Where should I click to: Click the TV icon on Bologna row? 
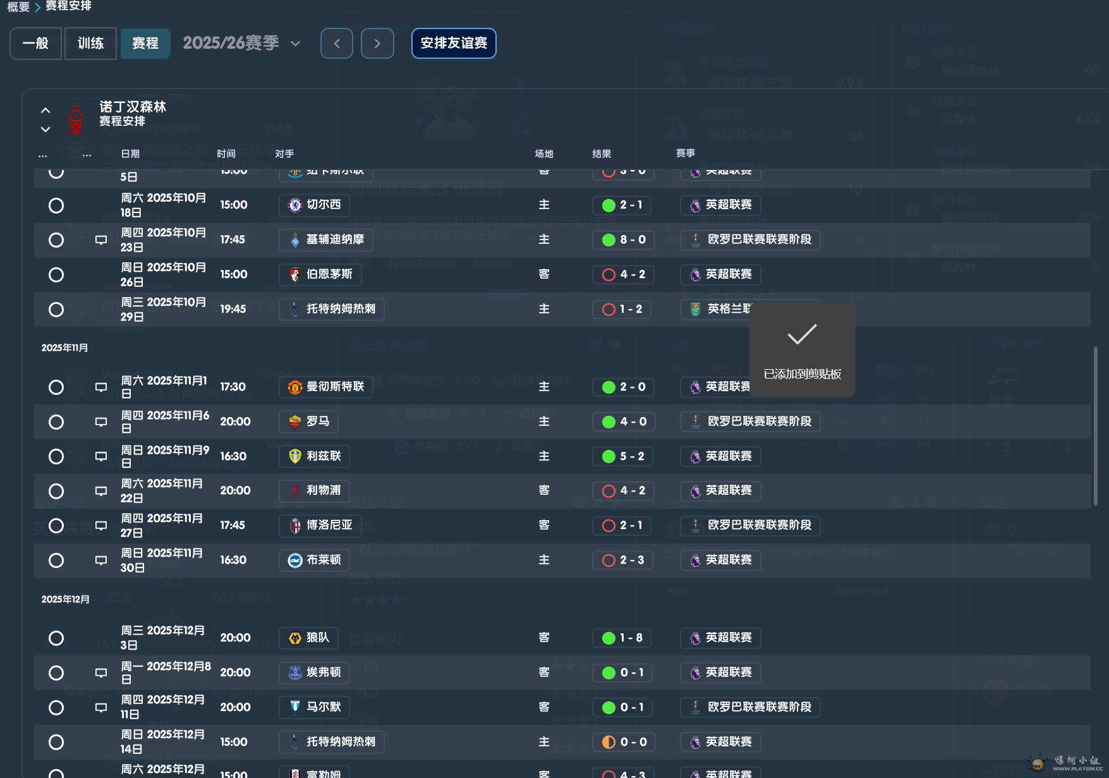[x=101, y=526]
